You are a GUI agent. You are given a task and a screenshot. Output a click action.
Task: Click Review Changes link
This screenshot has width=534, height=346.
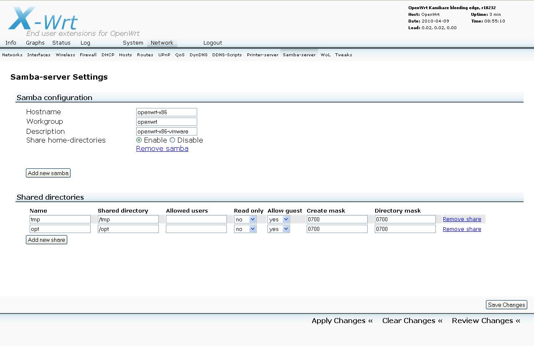[486, 321]
